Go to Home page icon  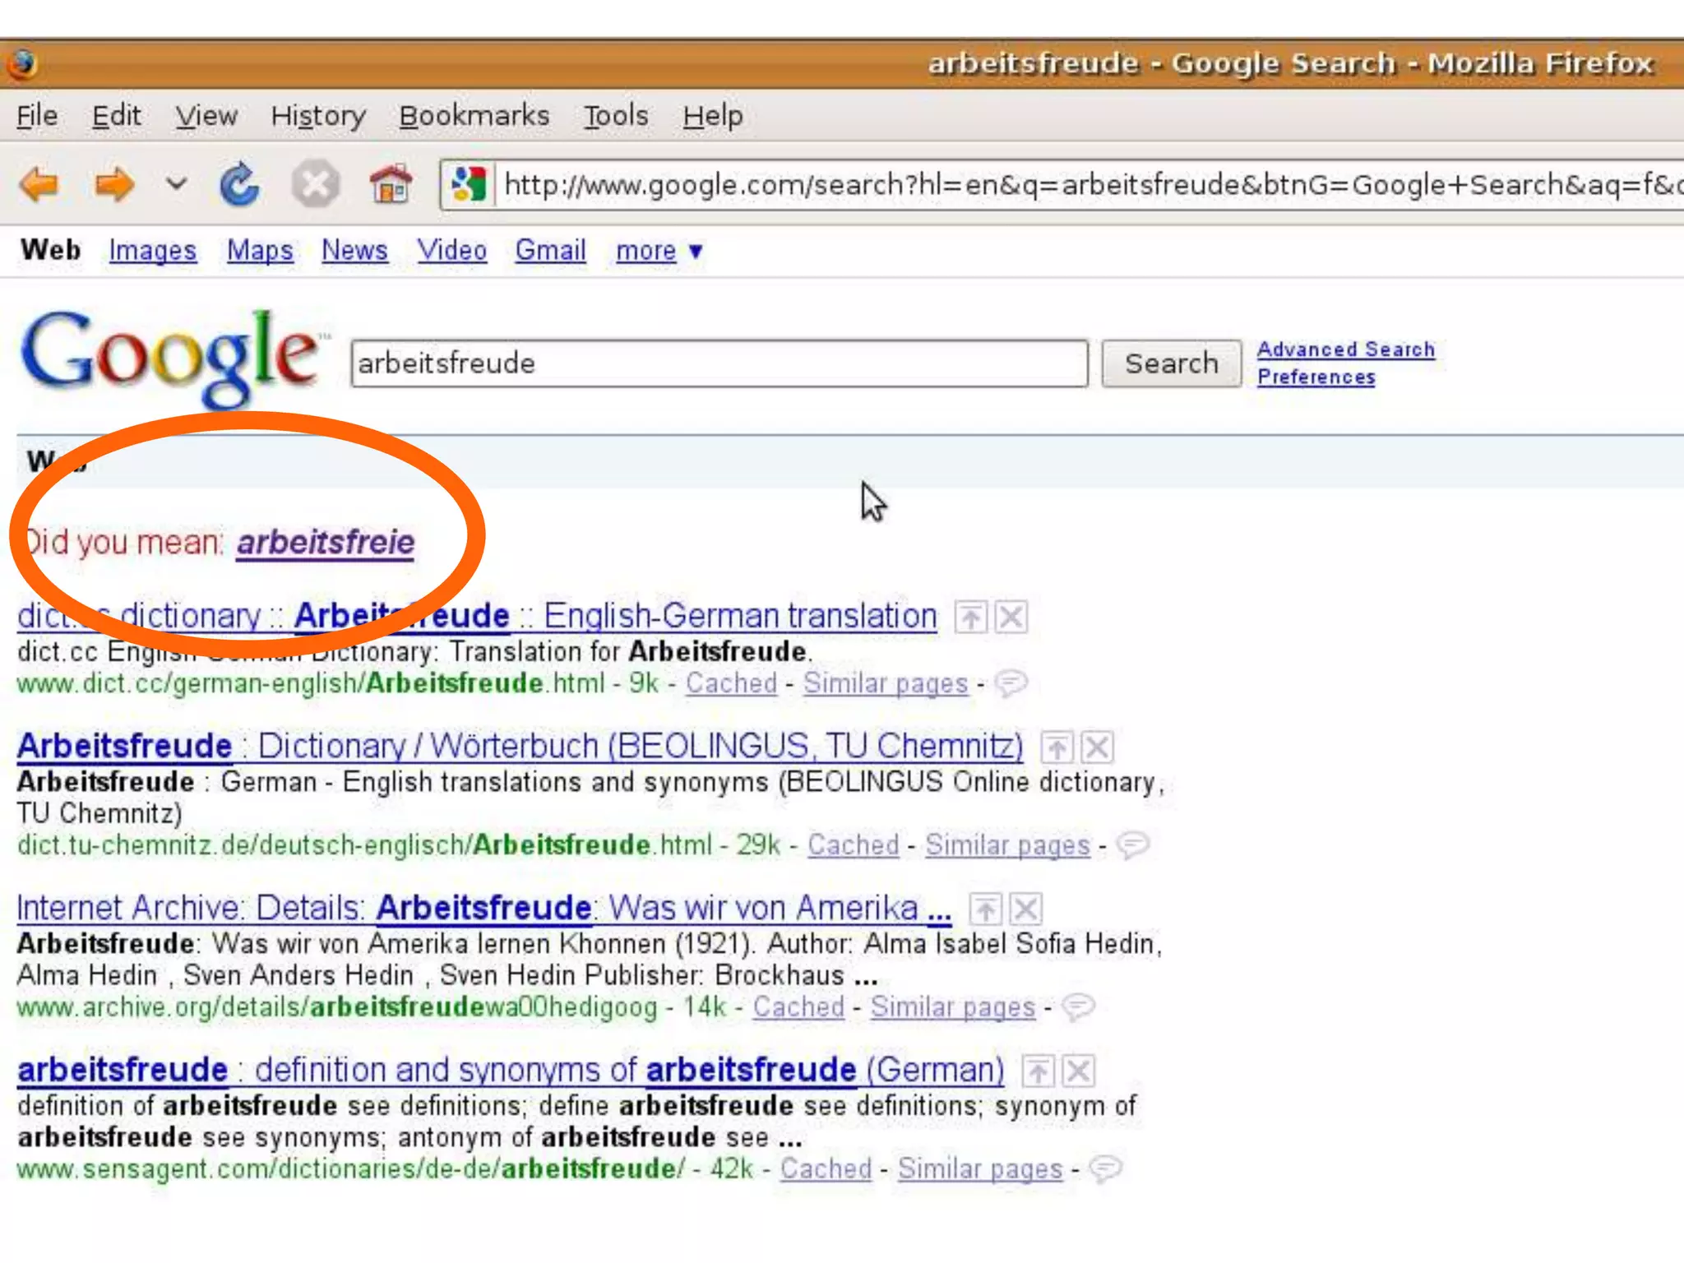click(390, 184)
